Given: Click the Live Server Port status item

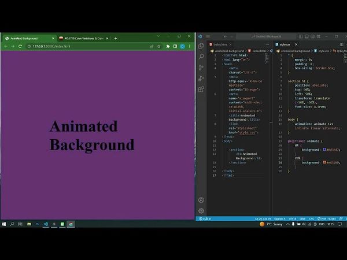Looking at the screenshot, I should click(x=327, y=218).
